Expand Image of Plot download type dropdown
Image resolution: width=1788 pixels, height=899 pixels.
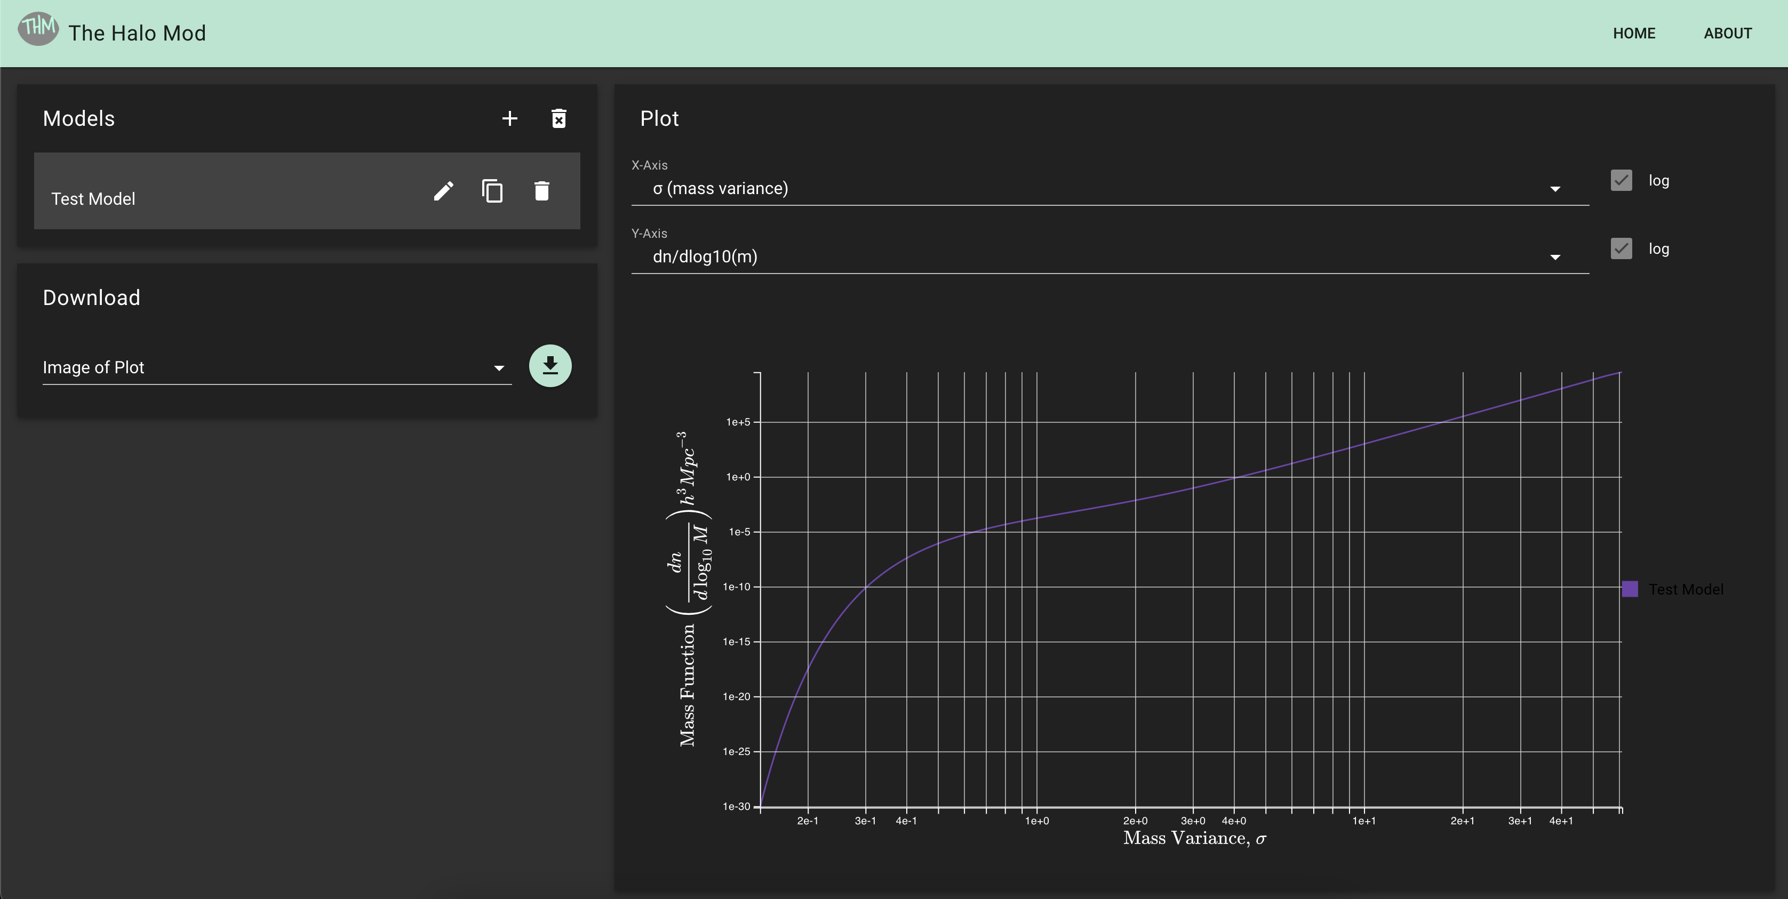[276, 367]
